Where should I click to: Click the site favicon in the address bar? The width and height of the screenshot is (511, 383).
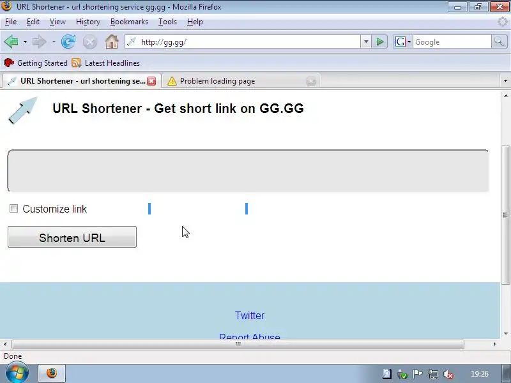click(x=132, y=41)
